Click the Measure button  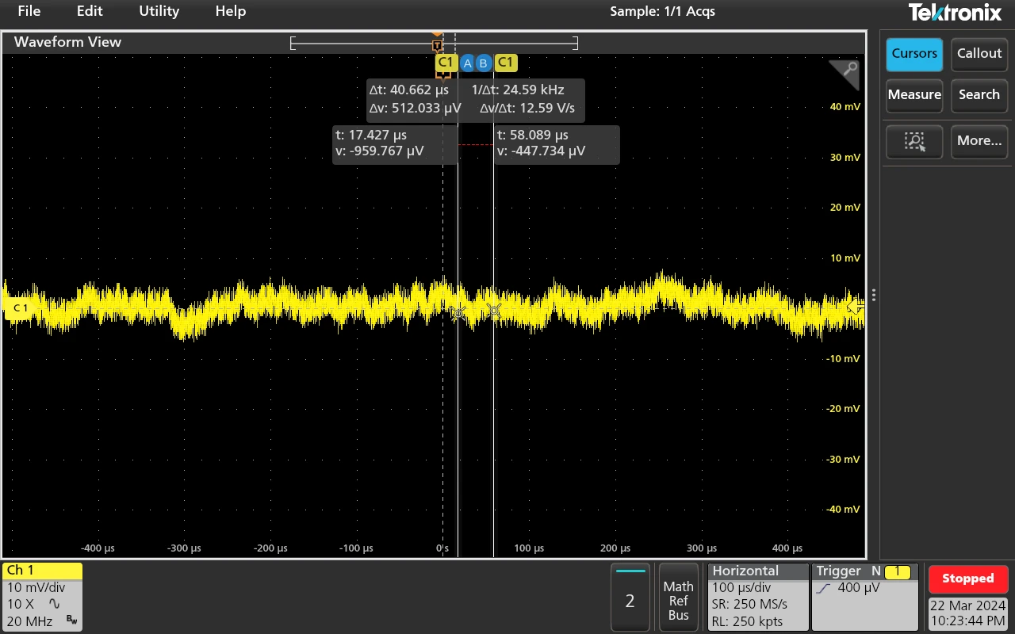(914, 95)
